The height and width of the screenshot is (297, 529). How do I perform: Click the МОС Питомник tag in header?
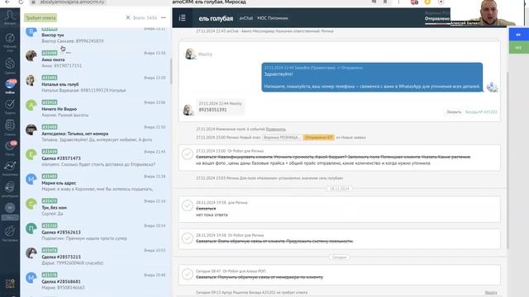(272, 18)
